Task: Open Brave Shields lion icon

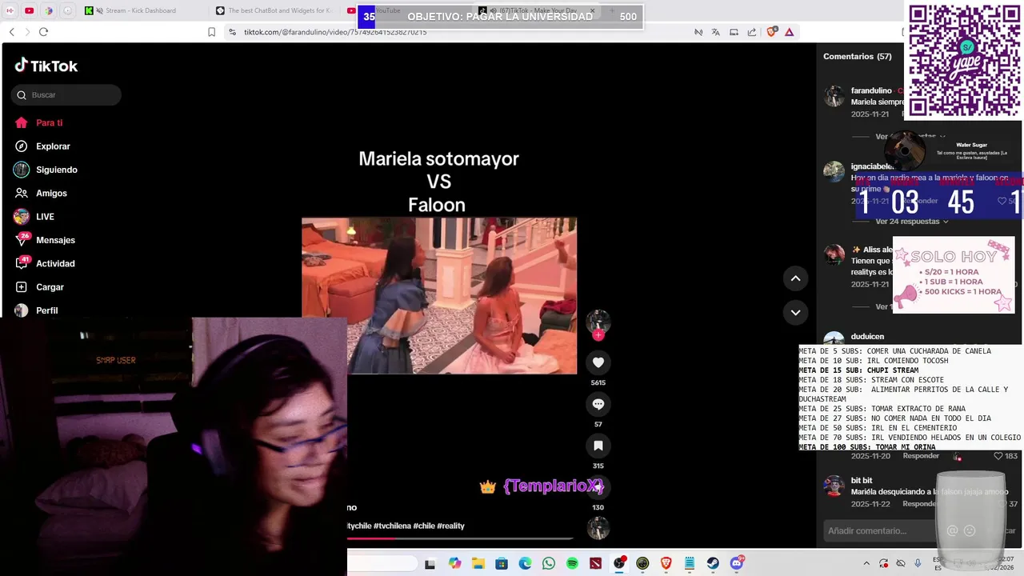Action: click(x=771, y=32)
